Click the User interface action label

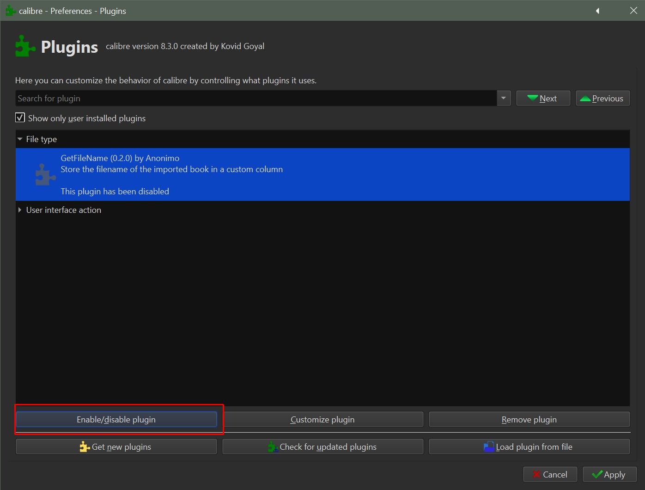tap(64, 210)
